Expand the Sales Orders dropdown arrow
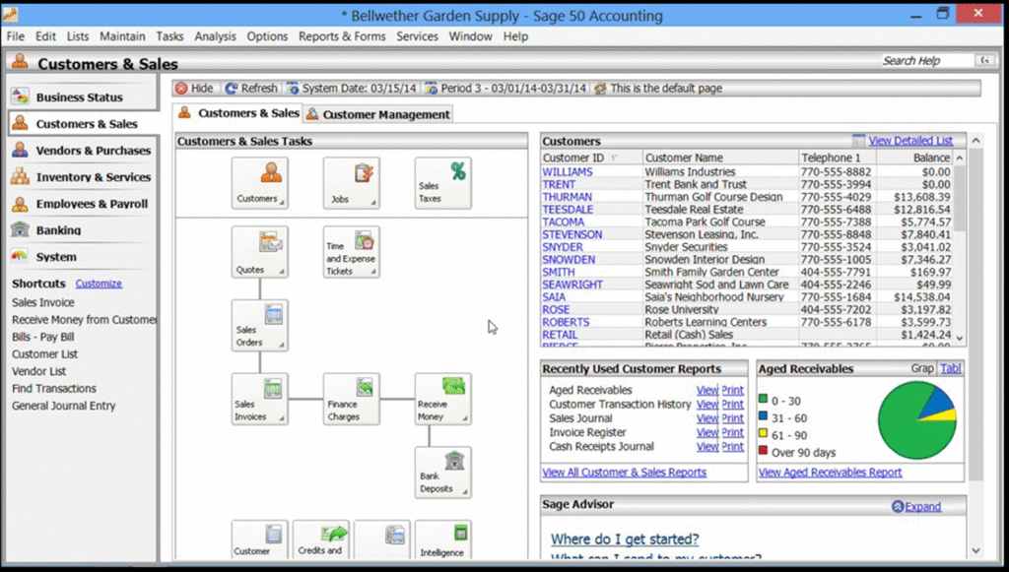Image resolution: width=1009 pixels, height=572 pixels. 281,346
